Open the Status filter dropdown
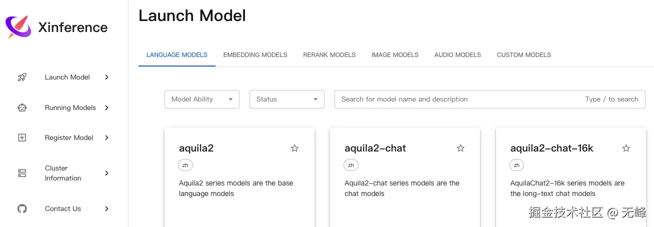The image size is (654, 227). coord(287,99)
